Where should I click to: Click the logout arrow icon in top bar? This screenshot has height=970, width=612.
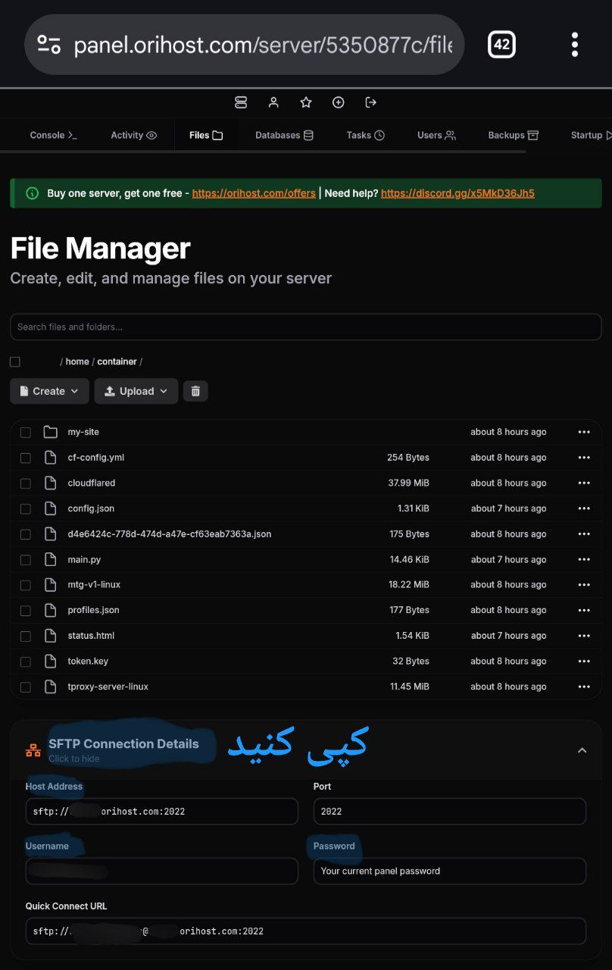(x=371, y=102)
